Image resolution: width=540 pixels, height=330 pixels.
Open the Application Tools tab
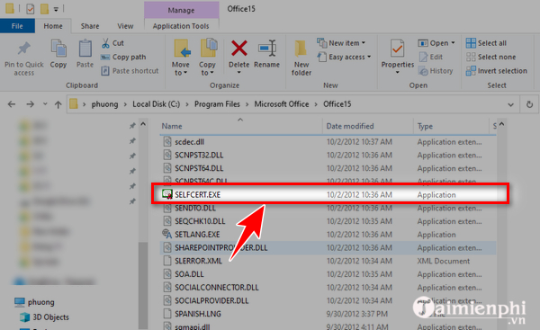(181, 26)
